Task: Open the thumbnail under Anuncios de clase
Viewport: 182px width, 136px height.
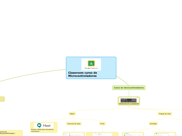Action: (74, 134)
